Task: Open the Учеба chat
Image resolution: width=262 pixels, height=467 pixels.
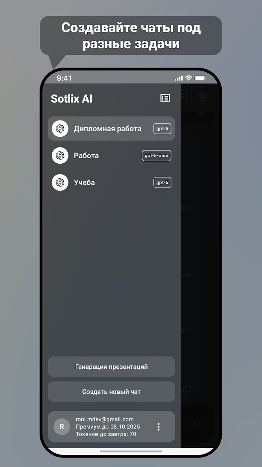Action: point(112,183)
